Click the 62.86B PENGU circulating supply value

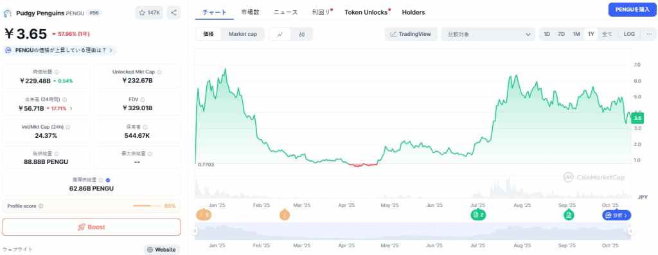click(91, 188)
